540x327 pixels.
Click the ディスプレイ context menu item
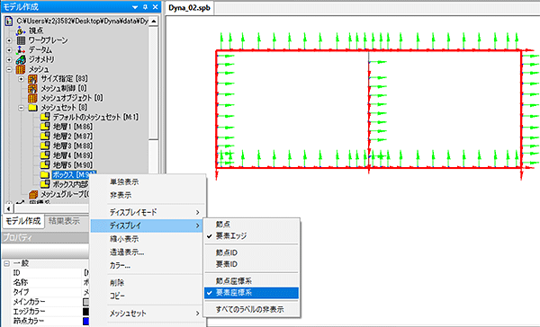(x=147, y=225)
